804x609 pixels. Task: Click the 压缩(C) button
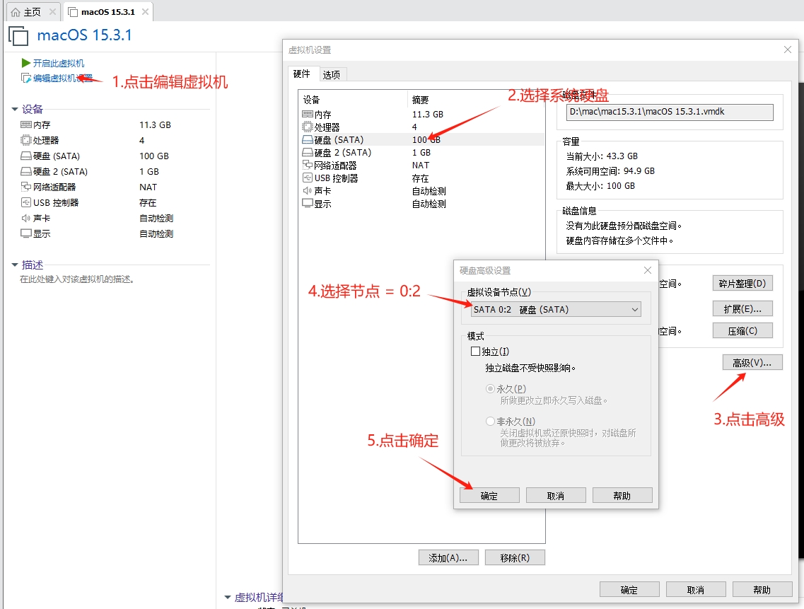click(x=742, y=331)
